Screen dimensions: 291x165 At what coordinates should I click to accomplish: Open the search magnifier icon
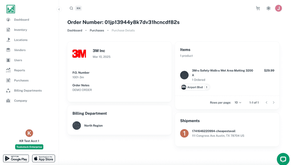[71, 8]
